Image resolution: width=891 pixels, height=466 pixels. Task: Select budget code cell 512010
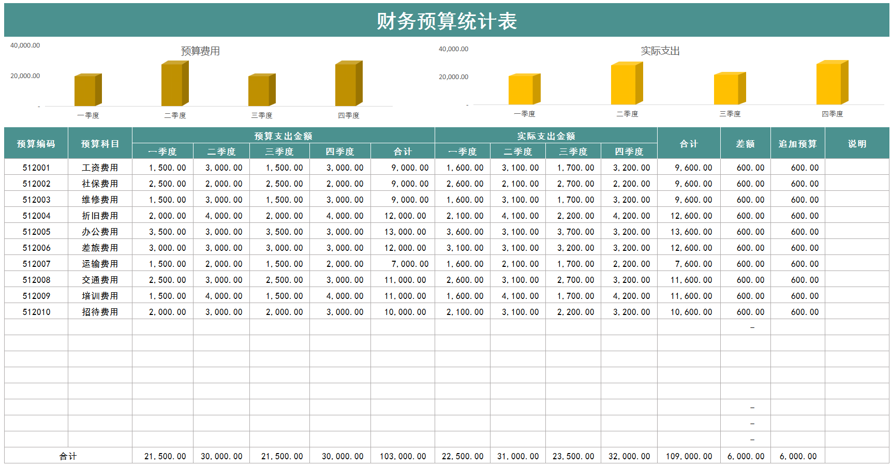(36, 312)
